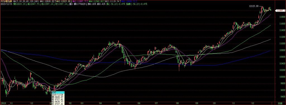Click the high price 高12047.75
The image size is (286, 105).
pyautogui.click(x=33, y=4)
